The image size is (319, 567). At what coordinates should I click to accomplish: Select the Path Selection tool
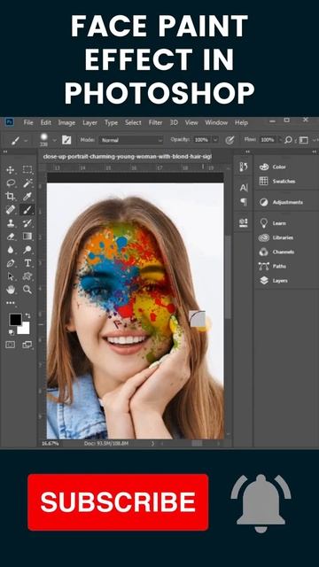pos(10,276)
